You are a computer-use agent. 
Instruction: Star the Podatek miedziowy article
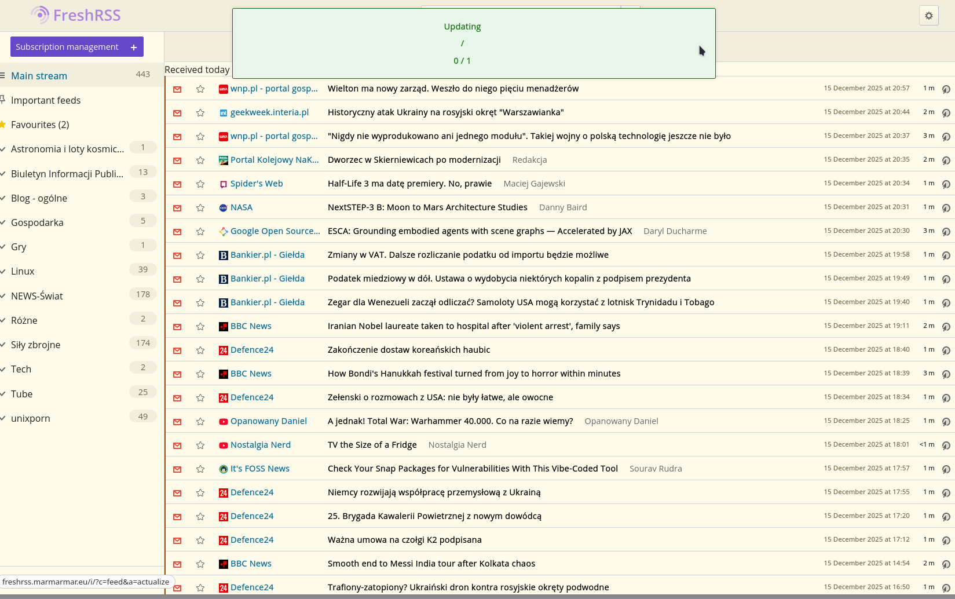click(x=200, y=279)
